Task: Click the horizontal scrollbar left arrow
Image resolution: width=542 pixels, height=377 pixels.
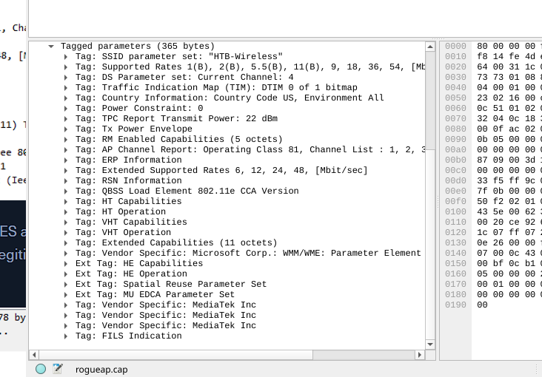Action: tap(34, 355)
